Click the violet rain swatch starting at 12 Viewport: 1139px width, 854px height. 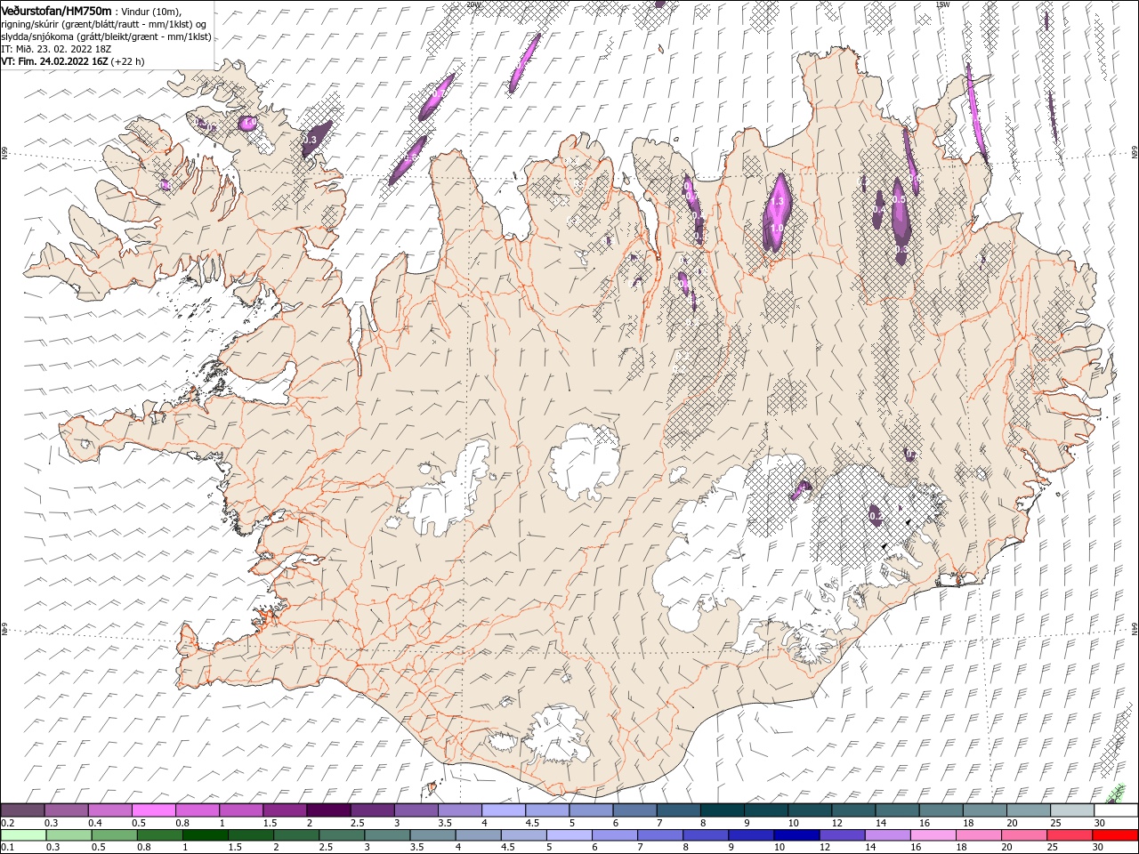(842, 835)
